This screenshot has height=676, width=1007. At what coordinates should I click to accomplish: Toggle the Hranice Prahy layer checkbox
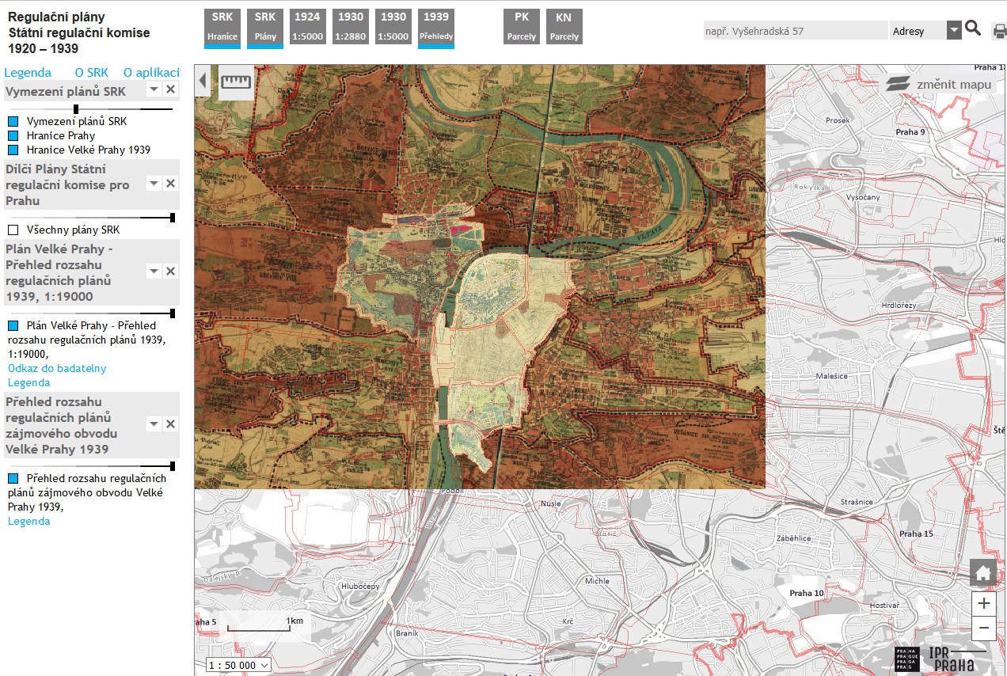(x=13, y=136)
